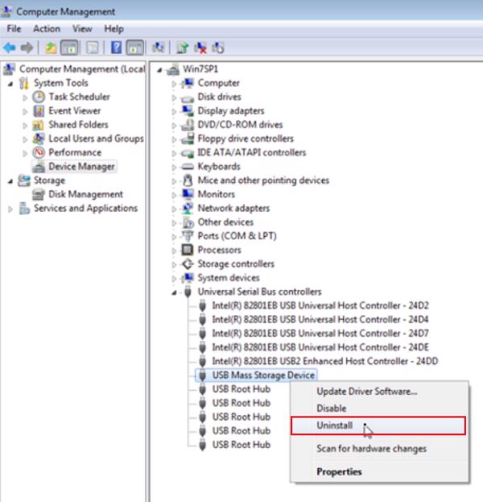Expand the Disk drives category

(x=175, y=97)
